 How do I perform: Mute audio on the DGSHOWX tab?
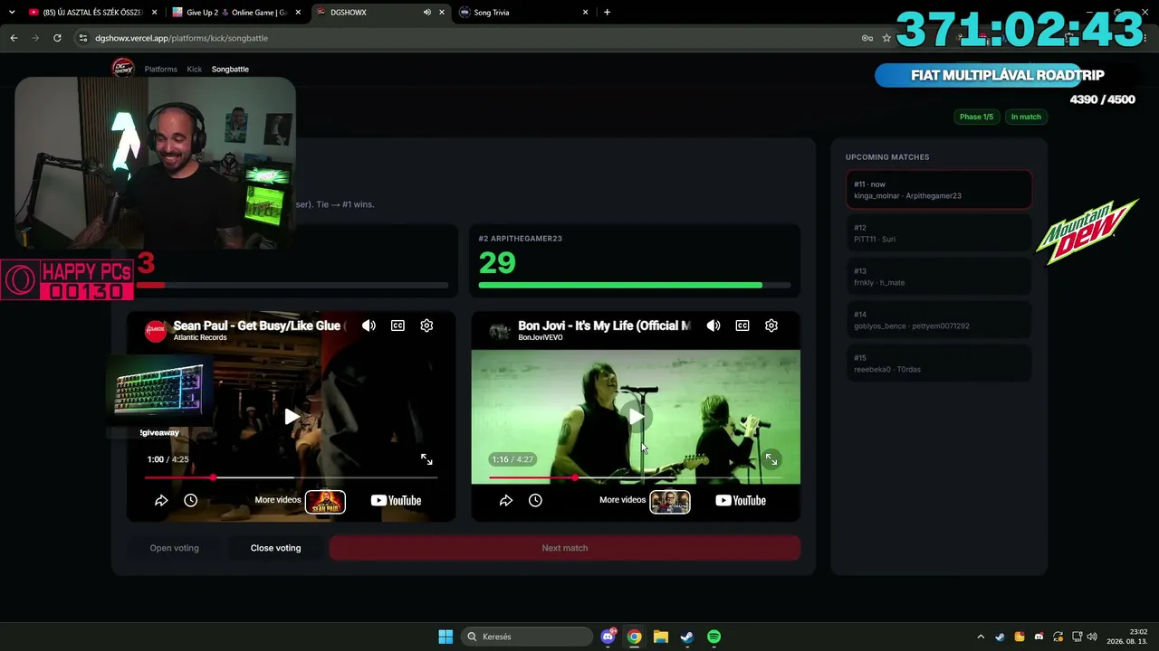(426, 13)
